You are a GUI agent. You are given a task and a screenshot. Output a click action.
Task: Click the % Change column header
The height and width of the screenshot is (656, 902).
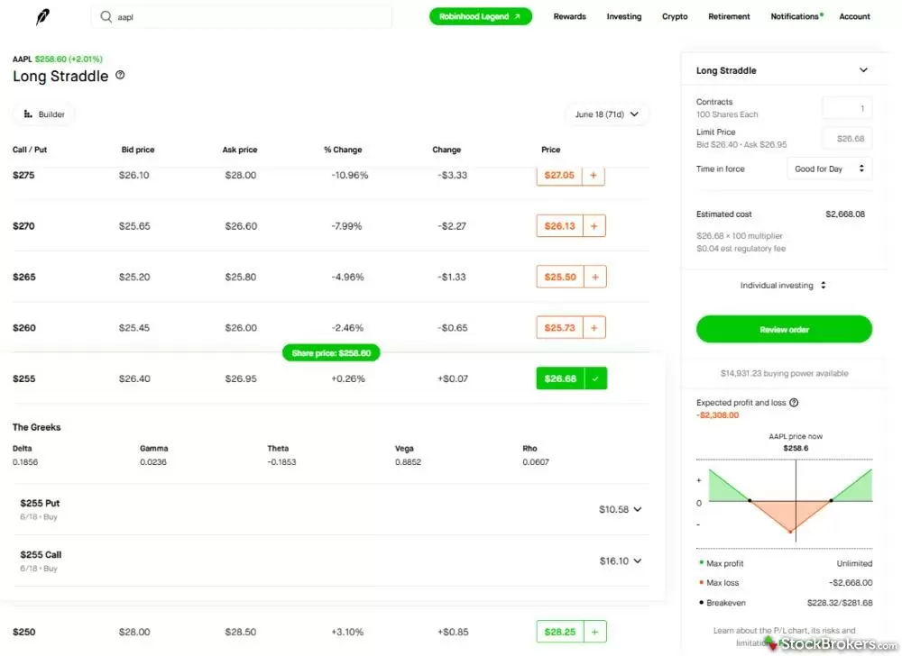(343, 150)
